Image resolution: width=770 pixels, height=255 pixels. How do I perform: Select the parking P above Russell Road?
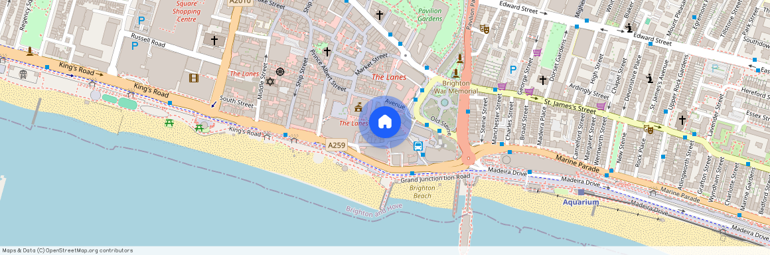point(135,46)
